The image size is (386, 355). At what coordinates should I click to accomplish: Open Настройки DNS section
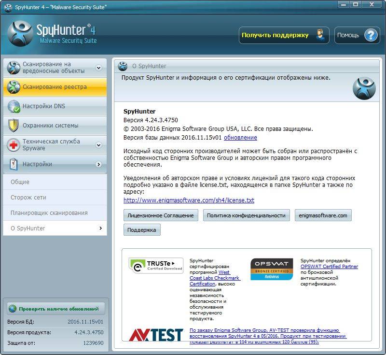[55, 106]
